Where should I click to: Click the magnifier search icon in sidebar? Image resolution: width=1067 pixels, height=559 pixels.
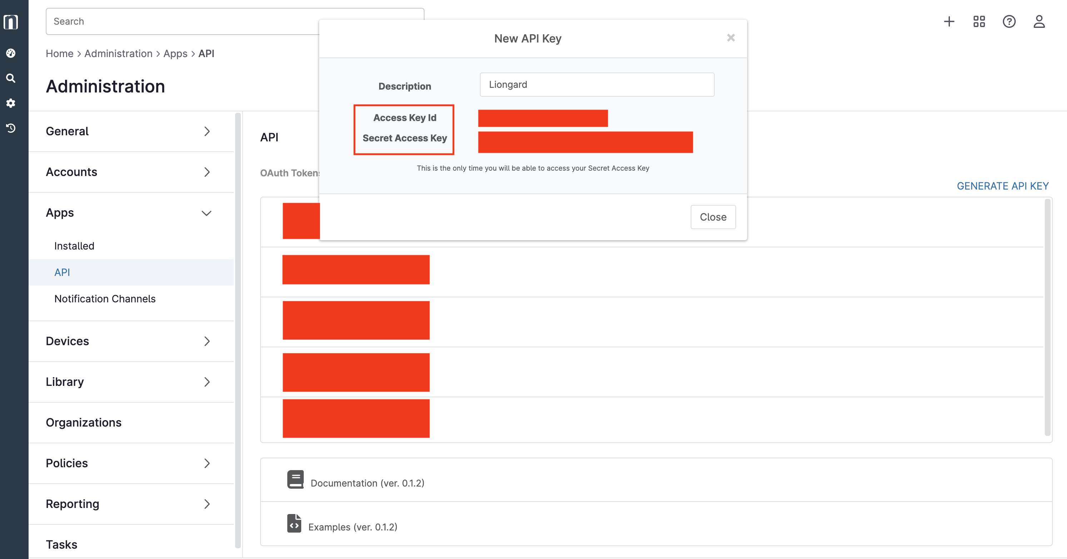(x=11, y=78)
